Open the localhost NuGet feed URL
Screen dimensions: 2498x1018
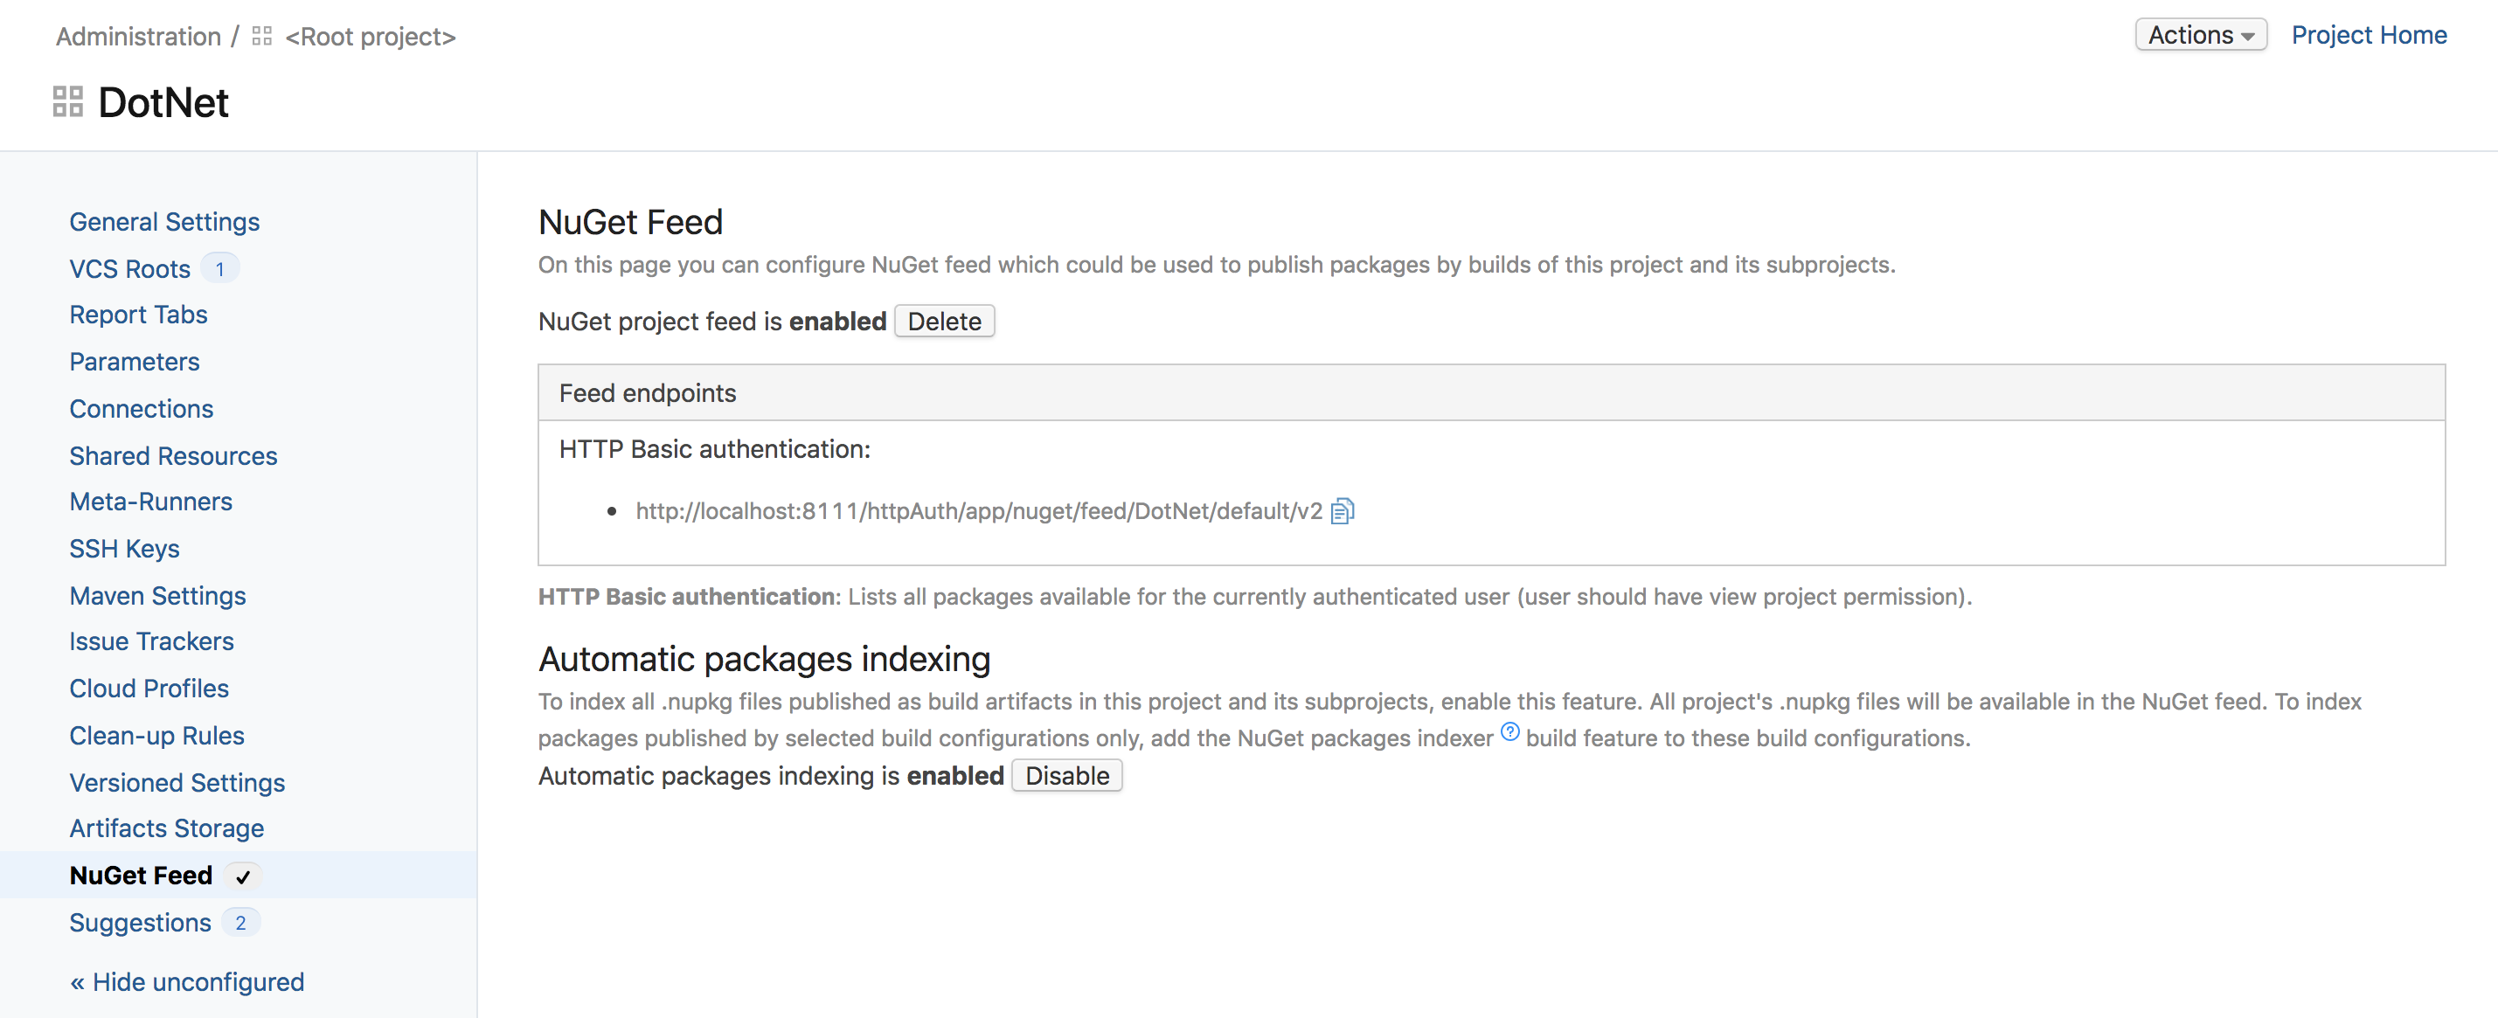978,511
